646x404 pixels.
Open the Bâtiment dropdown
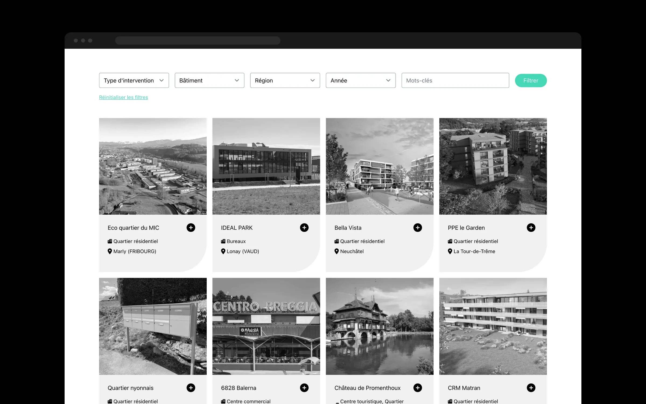pyautogui.click(x=209, y=80)
